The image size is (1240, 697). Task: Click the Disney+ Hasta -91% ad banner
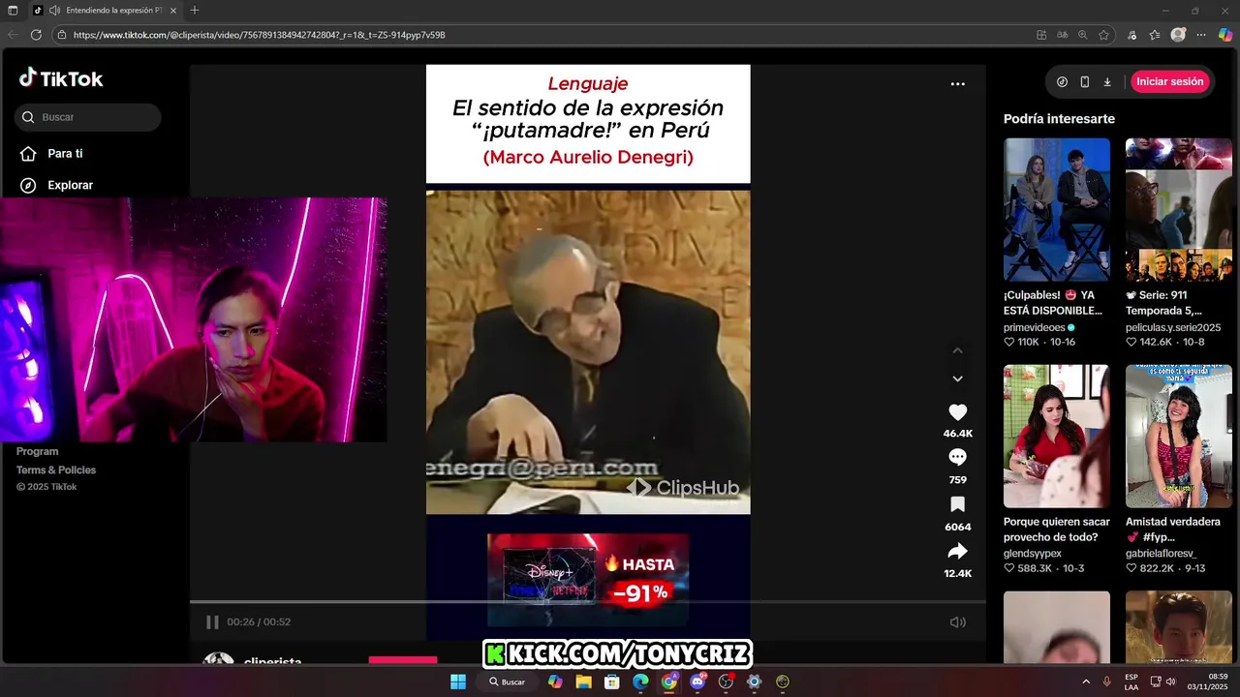pos(588,579)
